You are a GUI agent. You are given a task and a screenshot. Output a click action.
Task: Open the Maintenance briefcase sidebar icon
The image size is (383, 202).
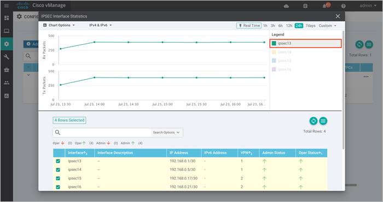(7, 70)
